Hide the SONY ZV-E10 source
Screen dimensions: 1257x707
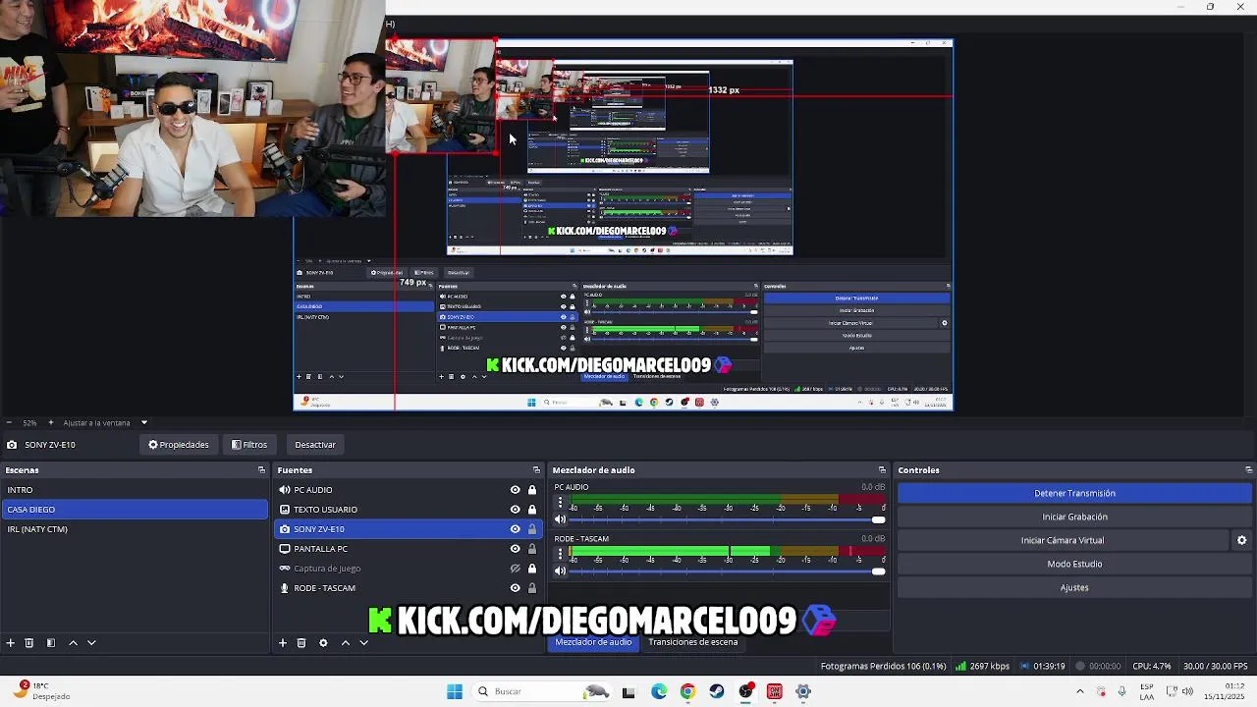tap(515, 529)
